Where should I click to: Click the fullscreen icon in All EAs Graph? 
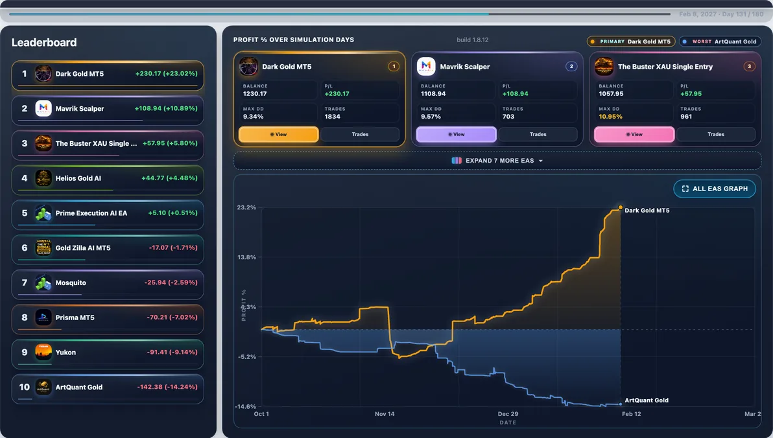tap(685, 189)
